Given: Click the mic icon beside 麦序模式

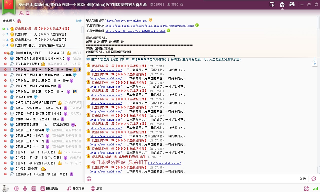Looking at the screenshot, I should click(x=19, y=21).
